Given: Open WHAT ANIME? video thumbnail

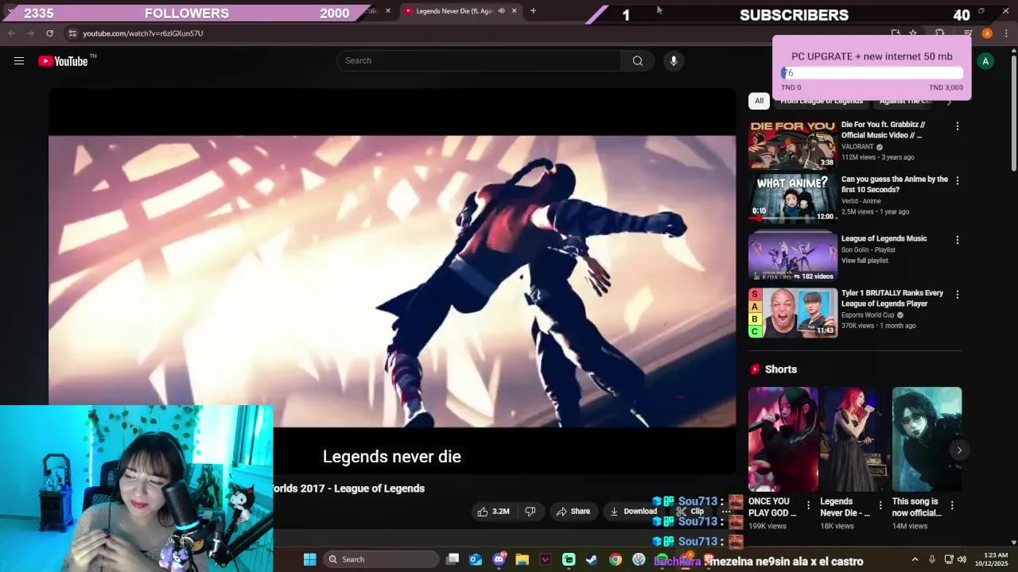Looking at the screenshot, I should pos(793,199).
